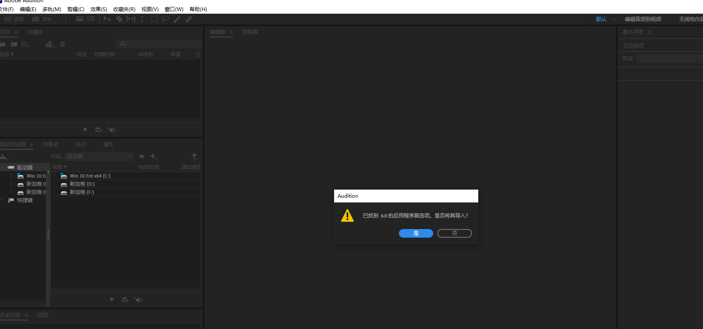Viewport: 703px width, 329px height.
Task: Expand Win 10 Ent x64 (C:) row
Action: (54, 175)
